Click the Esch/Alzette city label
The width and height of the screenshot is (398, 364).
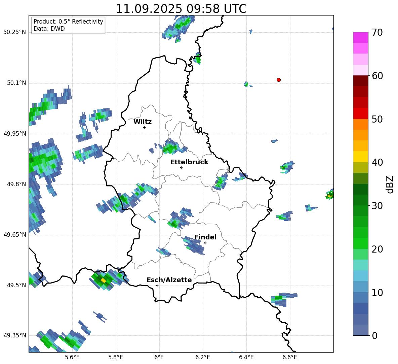(169, 280)
